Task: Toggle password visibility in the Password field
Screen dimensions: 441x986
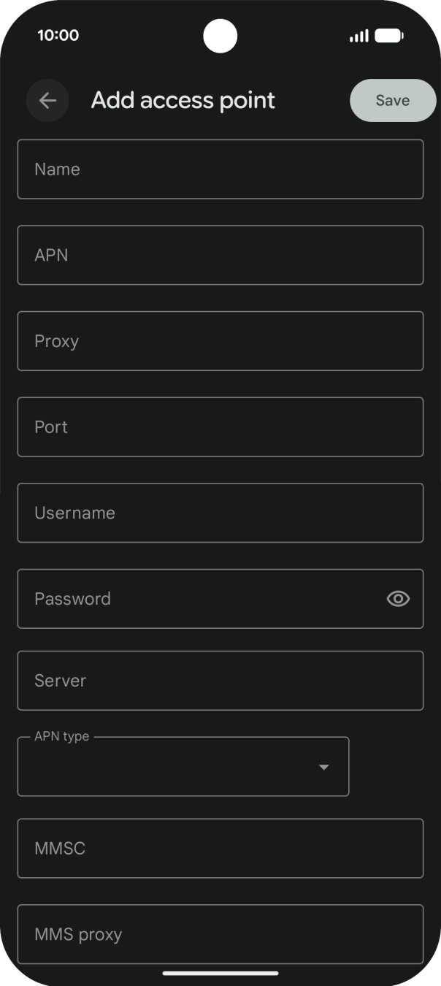Action: coord(397,598)
